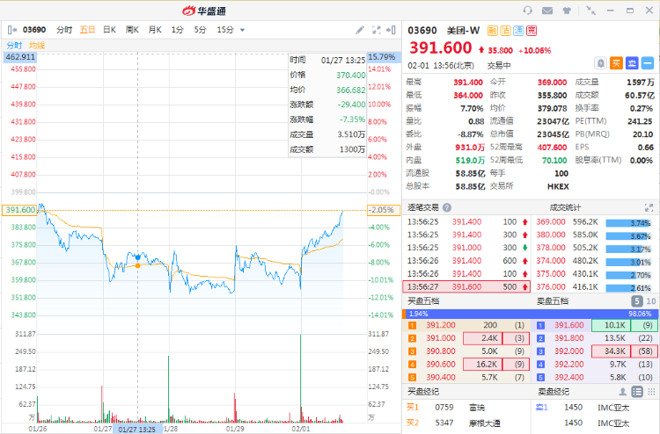Switch to 周K weekly candlestick
Image resolution: width=660 pixels, height=434 pixels.
[x=132, y=30]
